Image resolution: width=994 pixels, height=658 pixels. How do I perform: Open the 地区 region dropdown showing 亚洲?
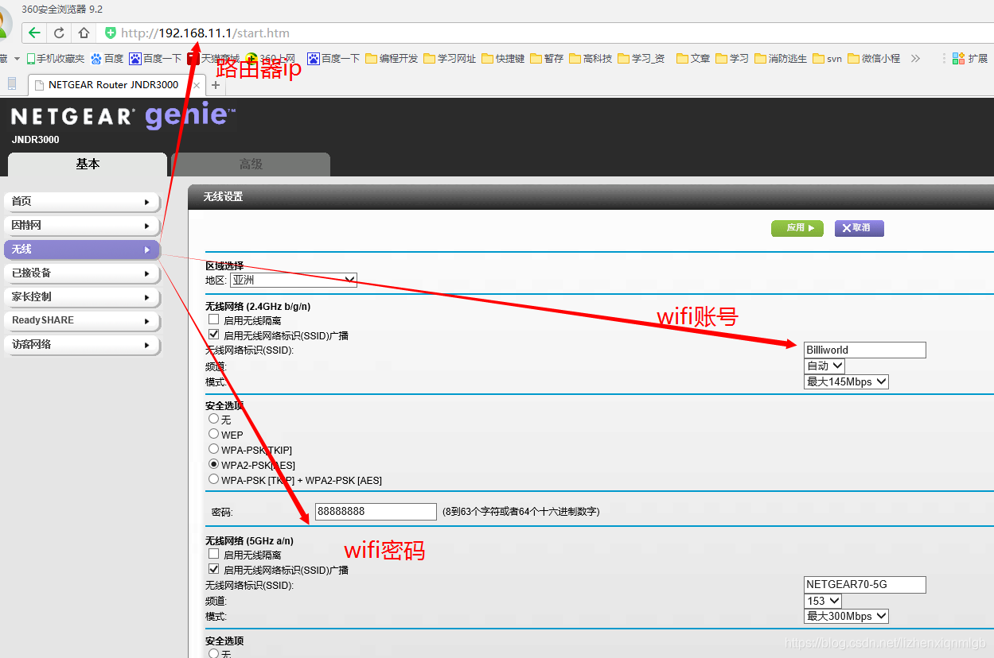pyautogui.click(x=294, y=280)
